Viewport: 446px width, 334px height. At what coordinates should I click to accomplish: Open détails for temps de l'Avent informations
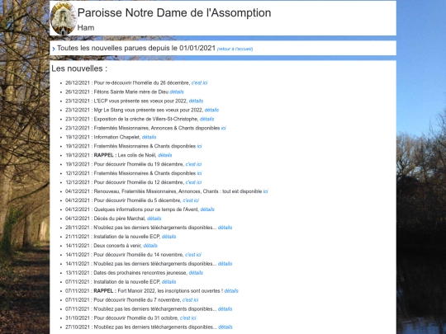[x=207, y=209]
